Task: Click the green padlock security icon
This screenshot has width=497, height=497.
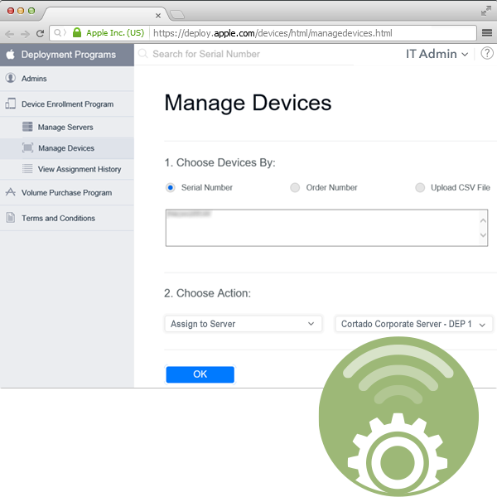Action: [x=77, y=32]
